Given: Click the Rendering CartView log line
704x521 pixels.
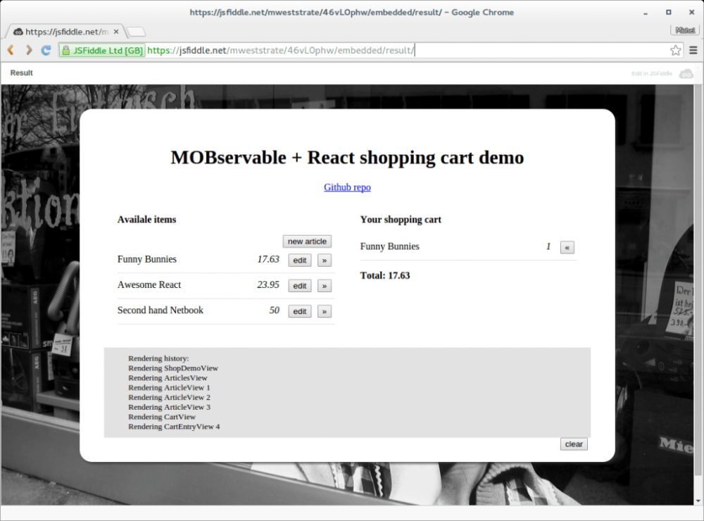Looking at the screenshot, I should (162, 417).
